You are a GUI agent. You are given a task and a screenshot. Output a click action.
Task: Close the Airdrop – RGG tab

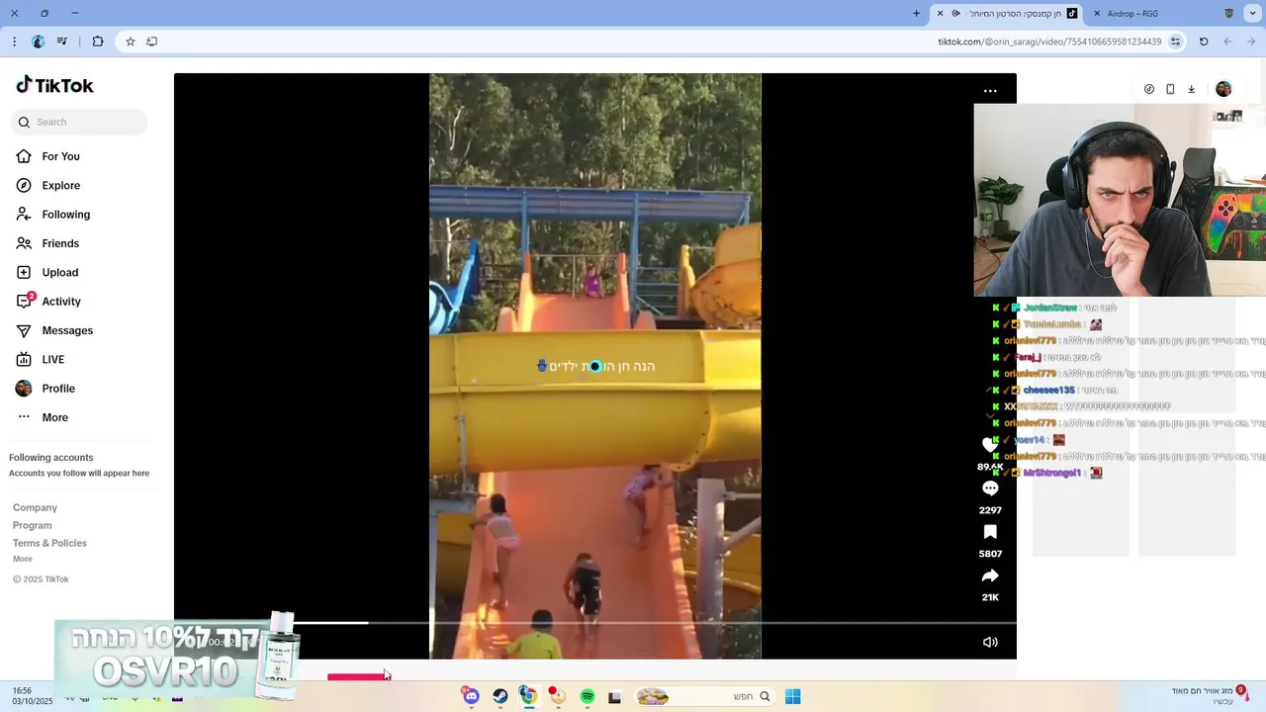coord(1097,14)
